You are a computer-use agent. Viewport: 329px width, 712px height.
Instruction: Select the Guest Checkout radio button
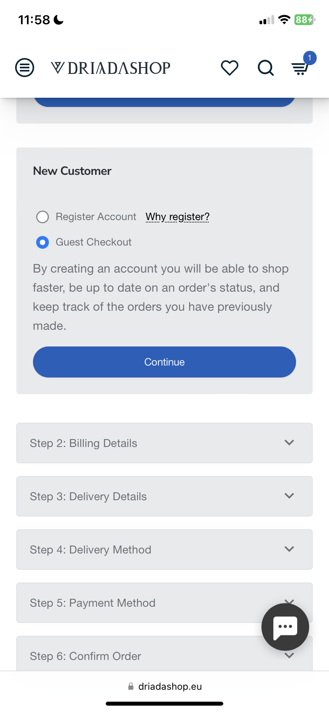(43, 242)
